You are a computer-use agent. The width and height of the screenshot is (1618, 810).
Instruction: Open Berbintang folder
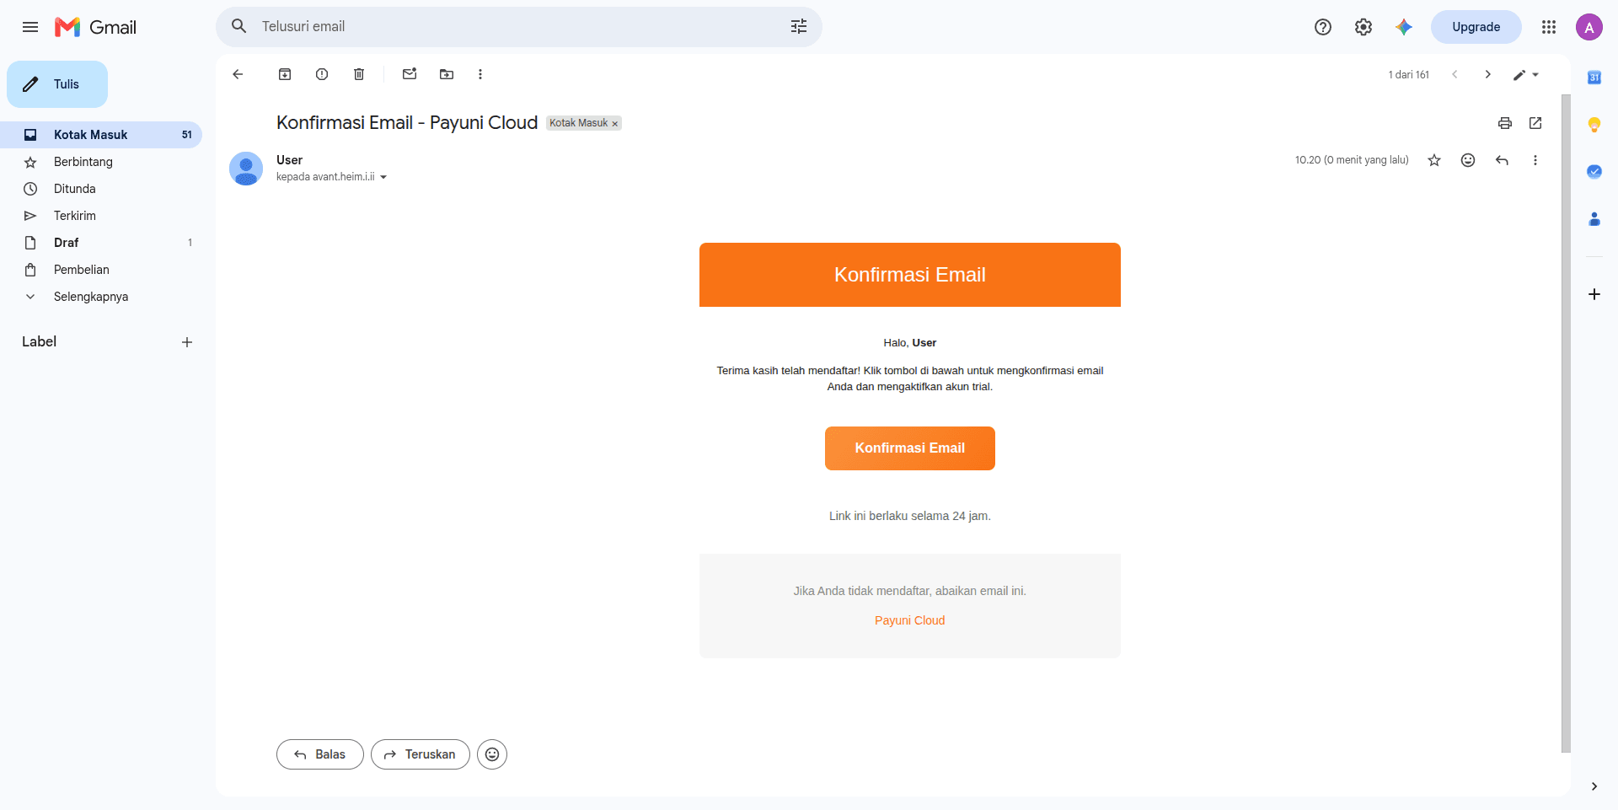point(101,162)
